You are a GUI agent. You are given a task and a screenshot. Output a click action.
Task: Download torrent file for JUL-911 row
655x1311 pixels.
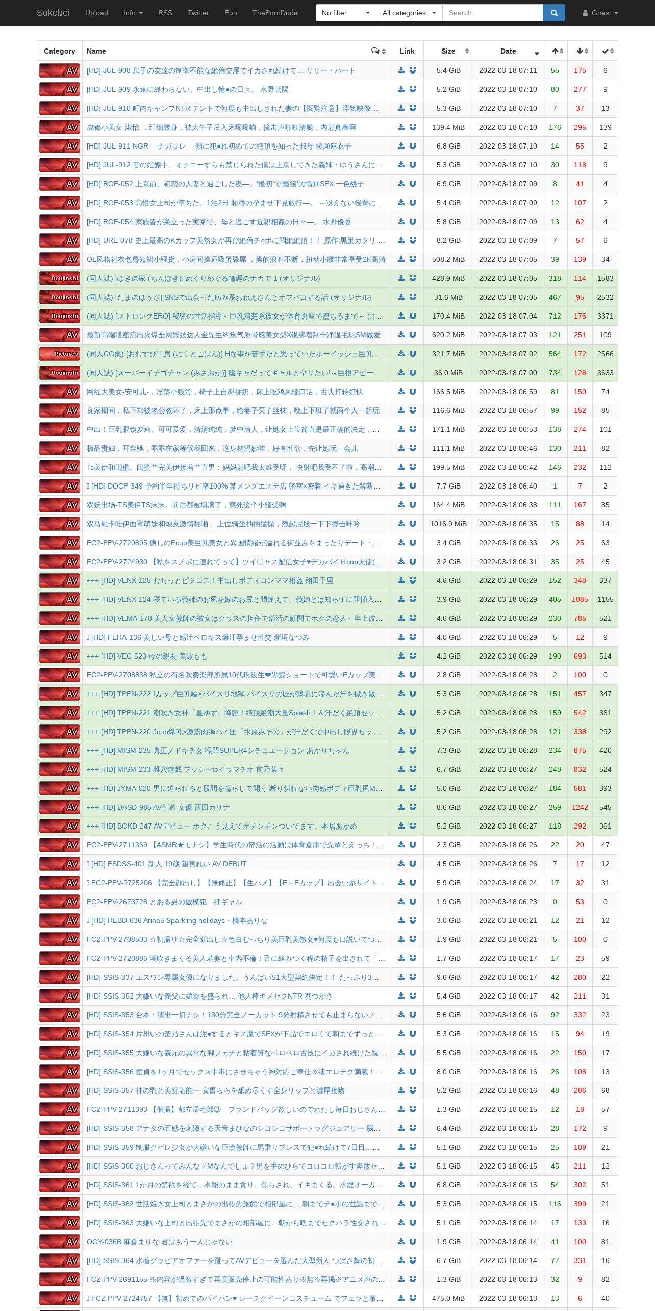click(401, 146)
